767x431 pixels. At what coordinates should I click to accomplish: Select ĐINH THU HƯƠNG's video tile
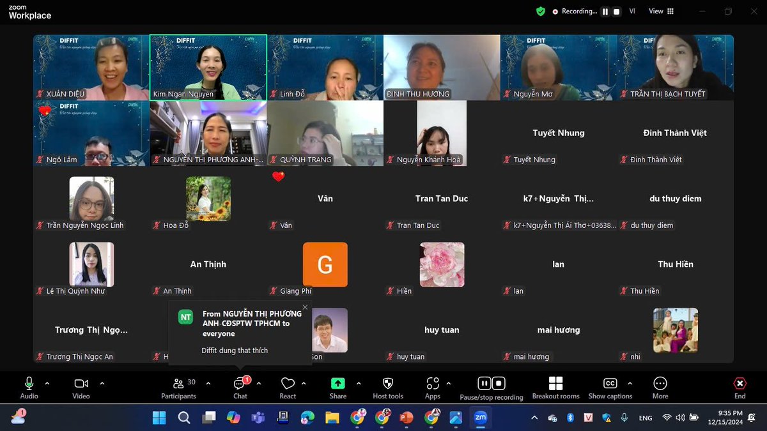[442, 67]
